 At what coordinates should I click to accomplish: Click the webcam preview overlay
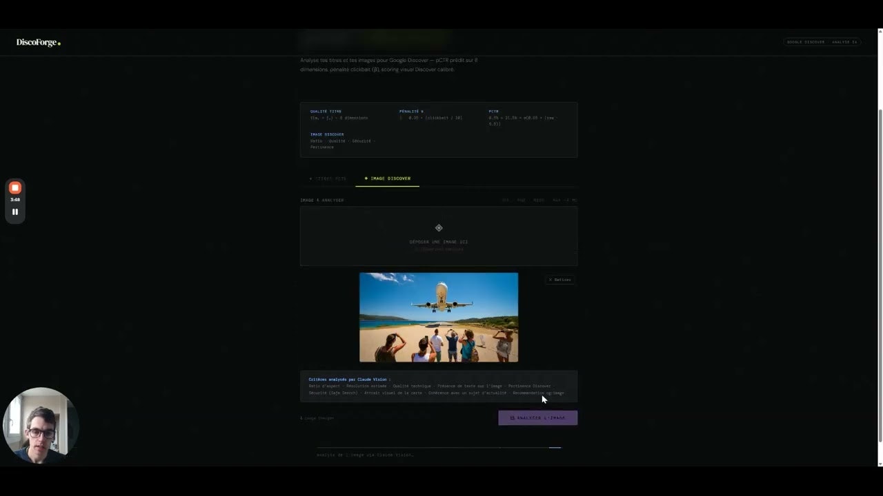point(41,426)
